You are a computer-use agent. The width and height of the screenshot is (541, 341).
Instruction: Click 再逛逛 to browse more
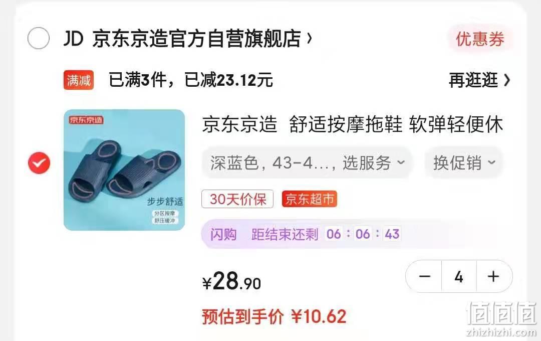tap(473, 80)
